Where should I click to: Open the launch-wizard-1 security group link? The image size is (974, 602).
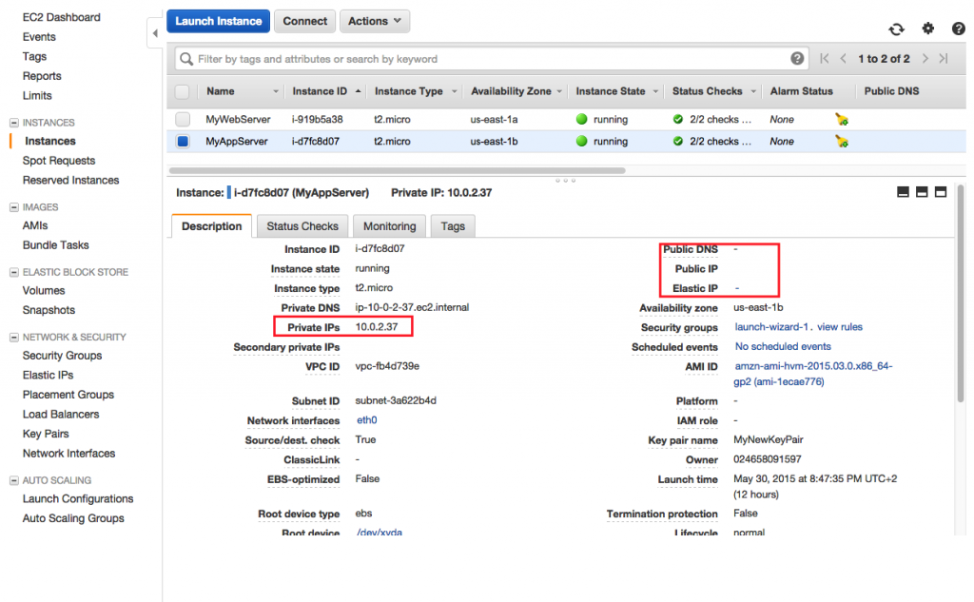(x=771, y=327)
